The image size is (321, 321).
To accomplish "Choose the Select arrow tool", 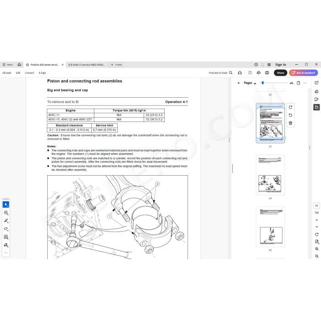I will click(6, 205).
